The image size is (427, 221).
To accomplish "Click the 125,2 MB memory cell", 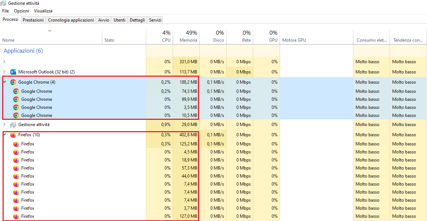I will point(186,144).
